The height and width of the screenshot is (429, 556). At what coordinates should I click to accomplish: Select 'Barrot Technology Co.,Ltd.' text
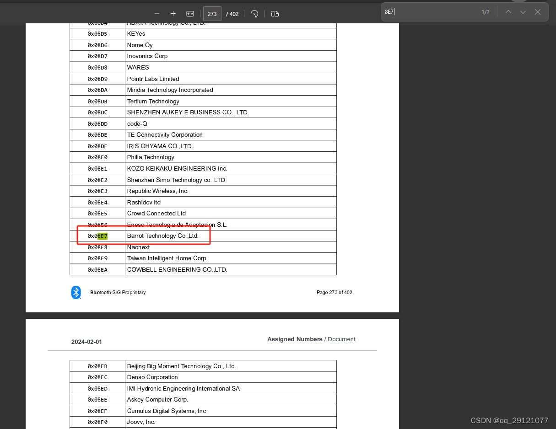point(163,236)
